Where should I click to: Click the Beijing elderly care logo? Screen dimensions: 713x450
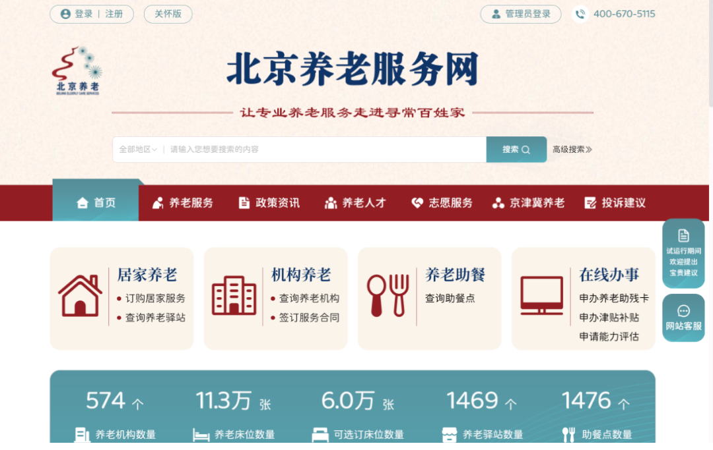(x=76, y=70)
